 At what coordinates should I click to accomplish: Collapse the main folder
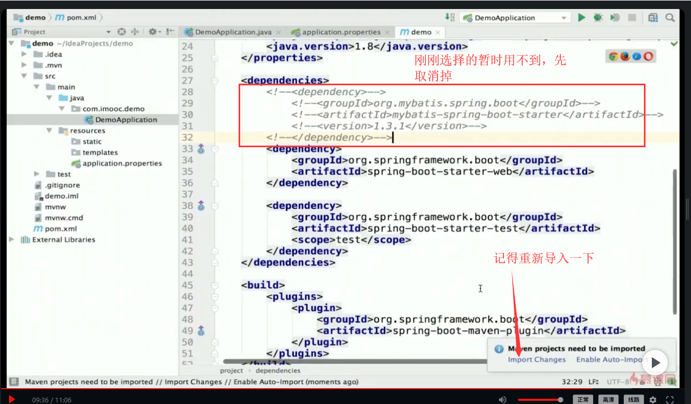tap(37, 87)
